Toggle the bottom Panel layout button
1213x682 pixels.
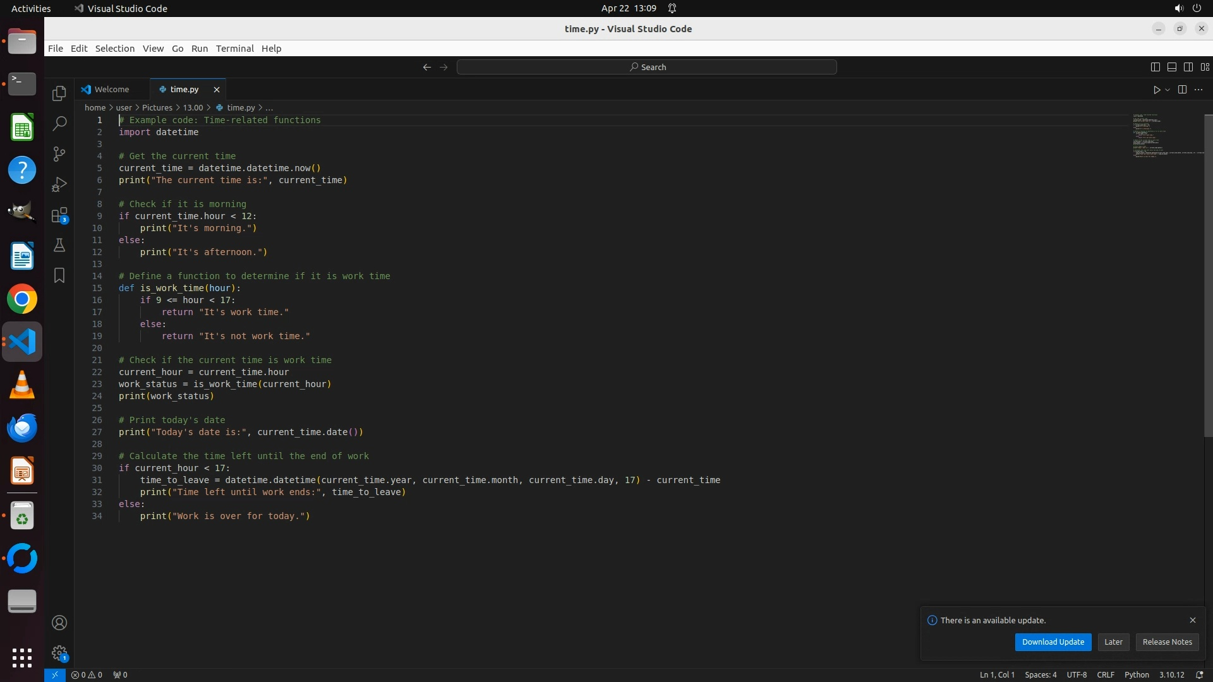tap(1171, 67)
